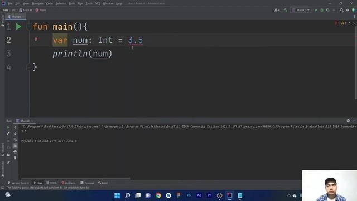Run MainKt using toolbar green play button
This screenshot has width=357, height=201.
click(316, 10)
